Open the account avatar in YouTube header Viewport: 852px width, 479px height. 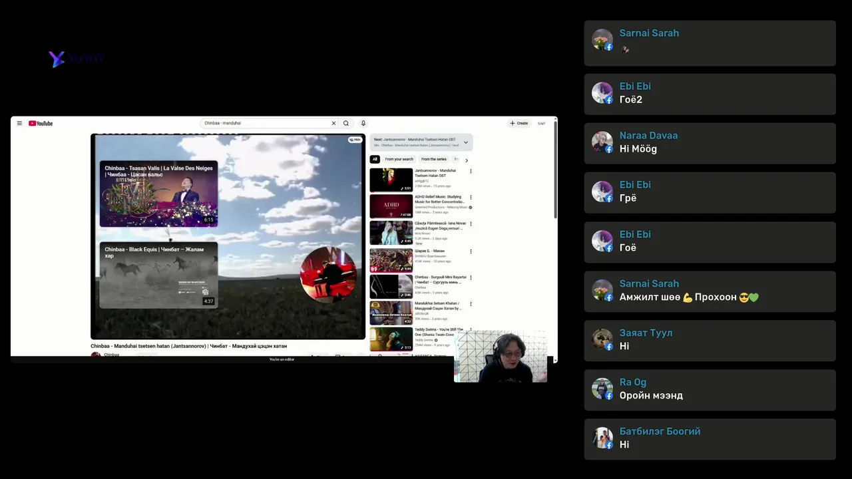541,123
